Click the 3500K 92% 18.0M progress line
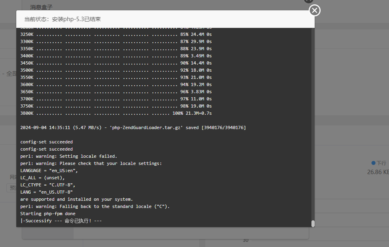 (116, 71)
